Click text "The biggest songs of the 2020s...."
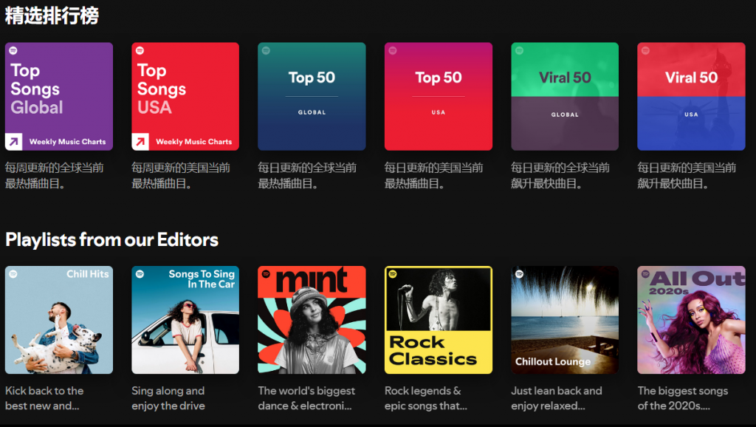The height and width of the screenshot is (427, 756). (683, 398)
